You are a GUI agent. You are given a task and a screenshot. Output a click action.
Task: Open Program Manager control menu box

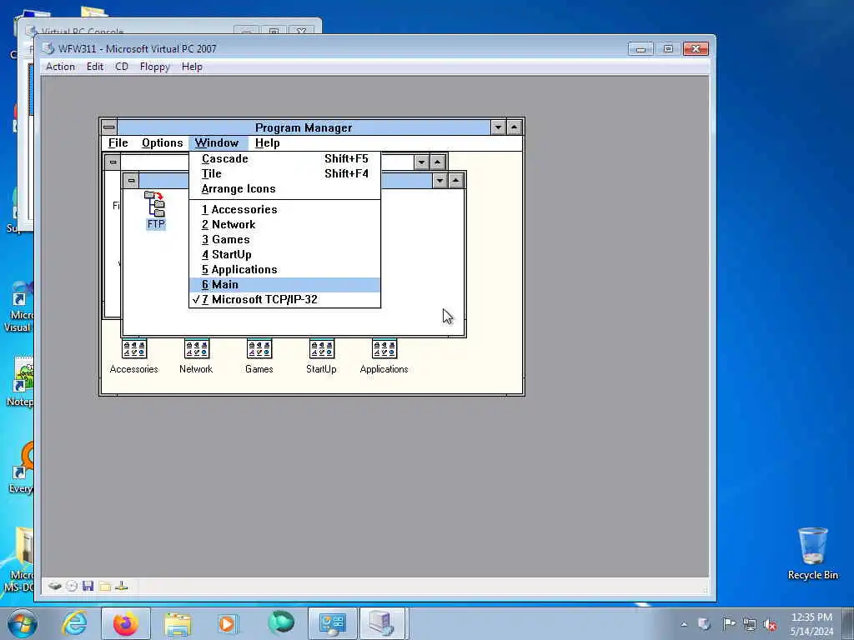109,127
